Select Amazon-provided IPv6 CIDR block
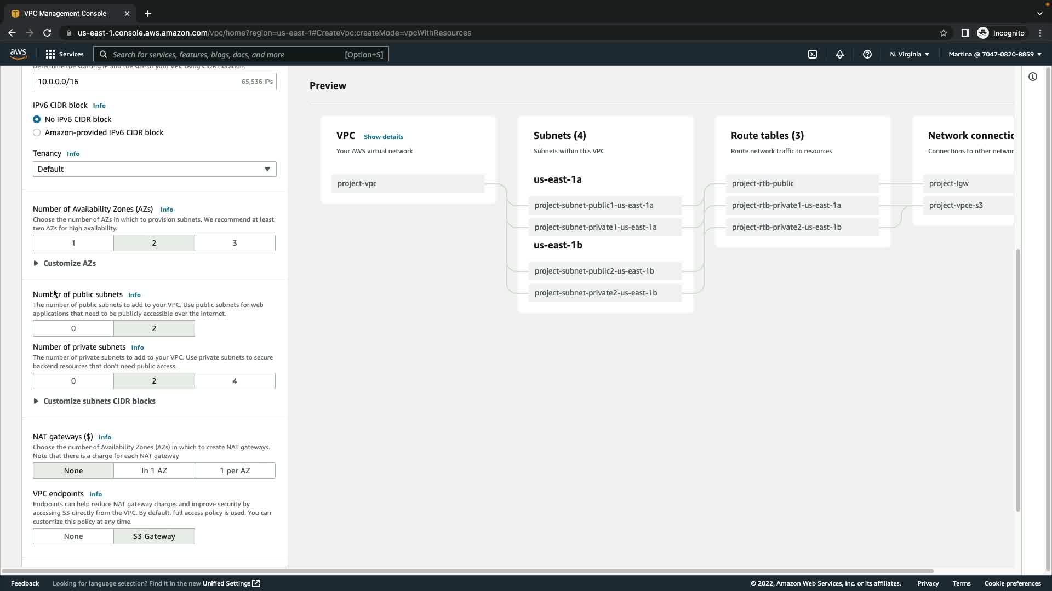 (x=37, y=132)
